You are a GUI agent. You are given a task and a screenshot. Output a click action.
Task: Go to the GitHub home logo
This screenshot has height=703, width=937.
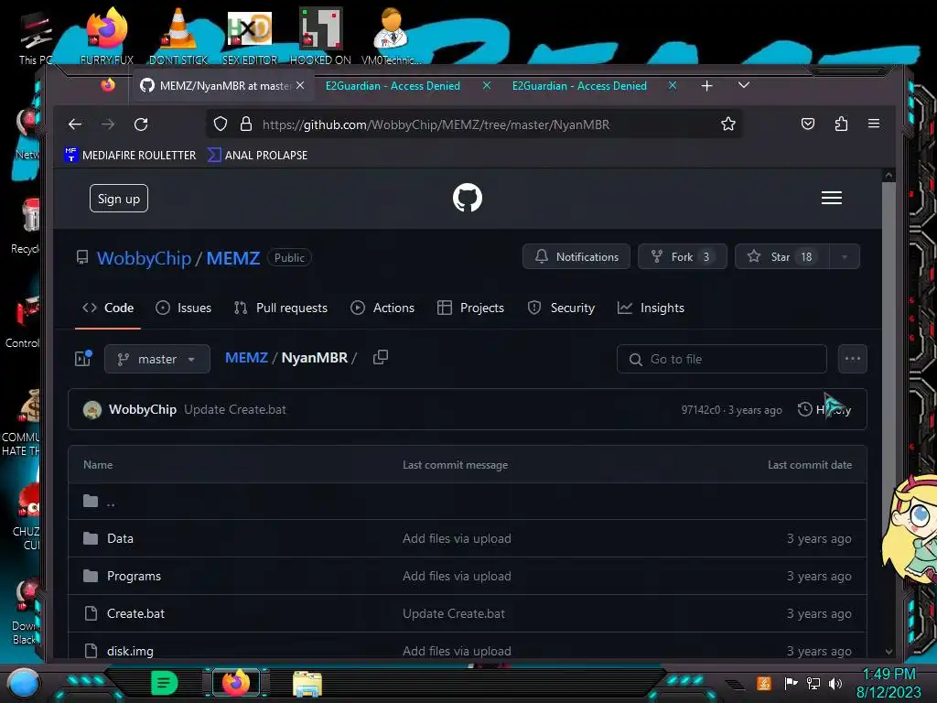tap(468, 198)
